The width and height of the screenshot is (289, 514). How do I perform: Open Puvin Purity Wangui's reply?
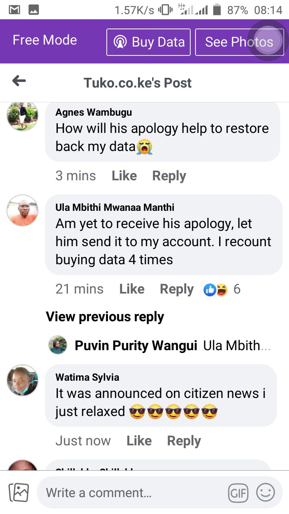point(160,345)
